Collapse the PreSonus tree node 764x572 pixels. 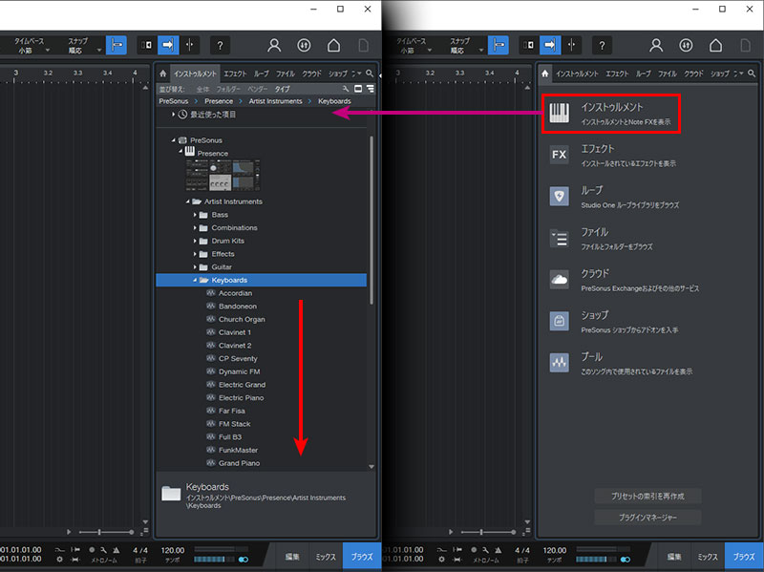(173, 140)
